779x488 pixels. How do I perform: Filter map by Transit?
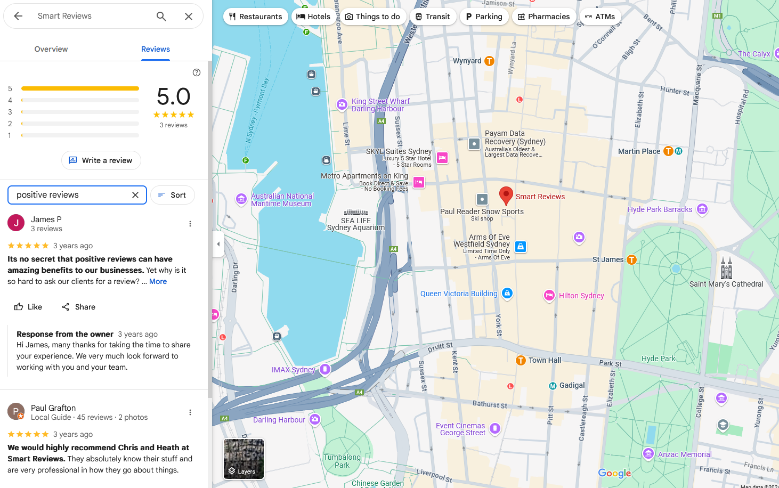(x=433, y=17)
